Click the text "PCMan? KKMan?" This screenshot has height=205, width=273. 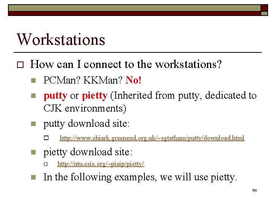tap(83, 80)
